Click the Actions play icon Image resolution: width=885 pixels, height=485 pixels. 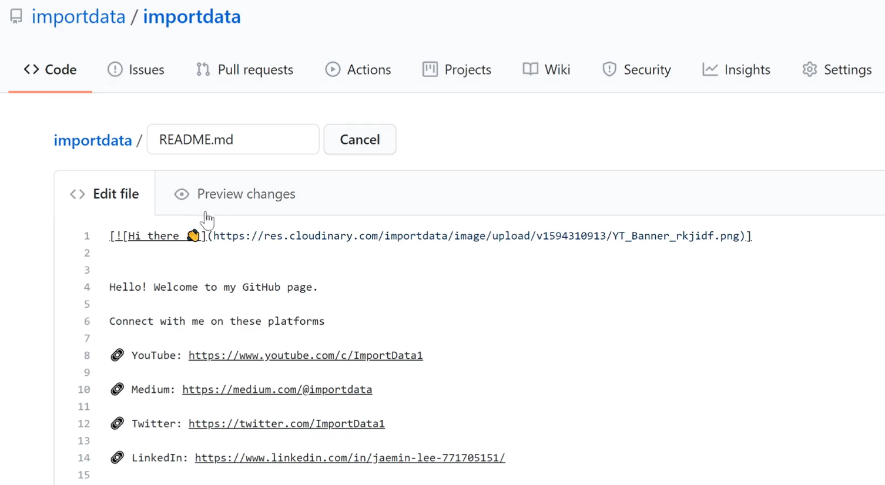[333, 69]
